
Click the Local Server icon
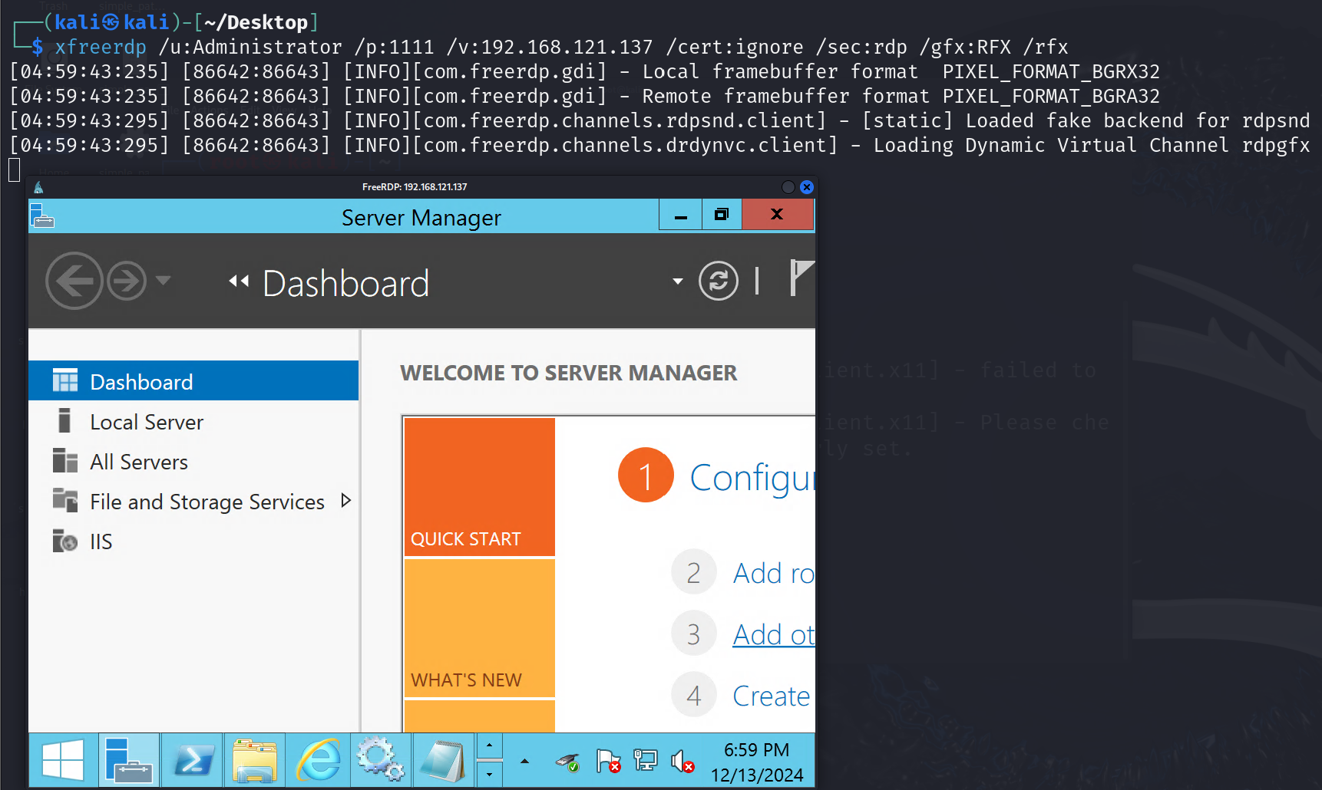click(x=64, y=420)
